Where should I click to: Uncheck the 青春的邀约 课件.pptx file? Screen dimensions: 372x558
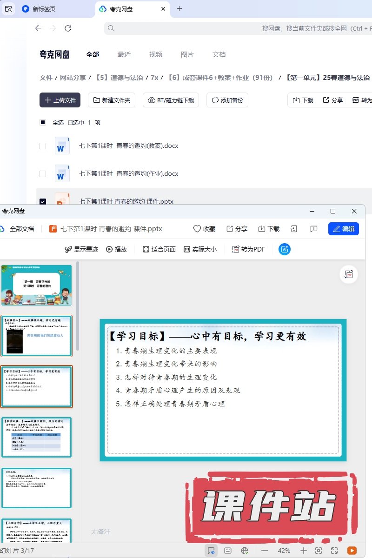pyautogui.click(x=43, y=202)
